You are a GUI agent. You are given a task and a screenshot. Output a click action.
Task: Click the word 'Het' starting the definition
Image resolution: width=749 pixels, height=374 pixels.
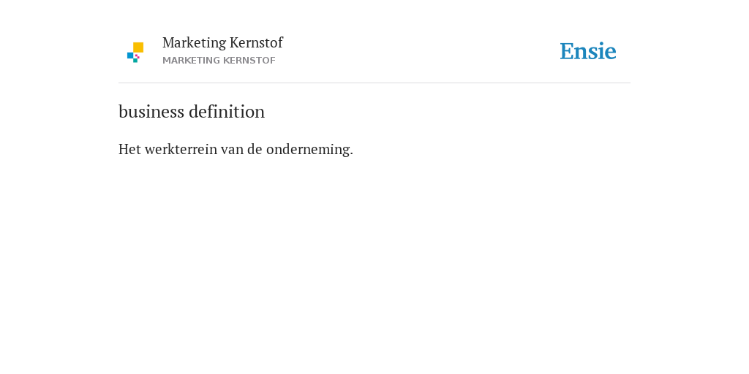click(x=129, y=149)
